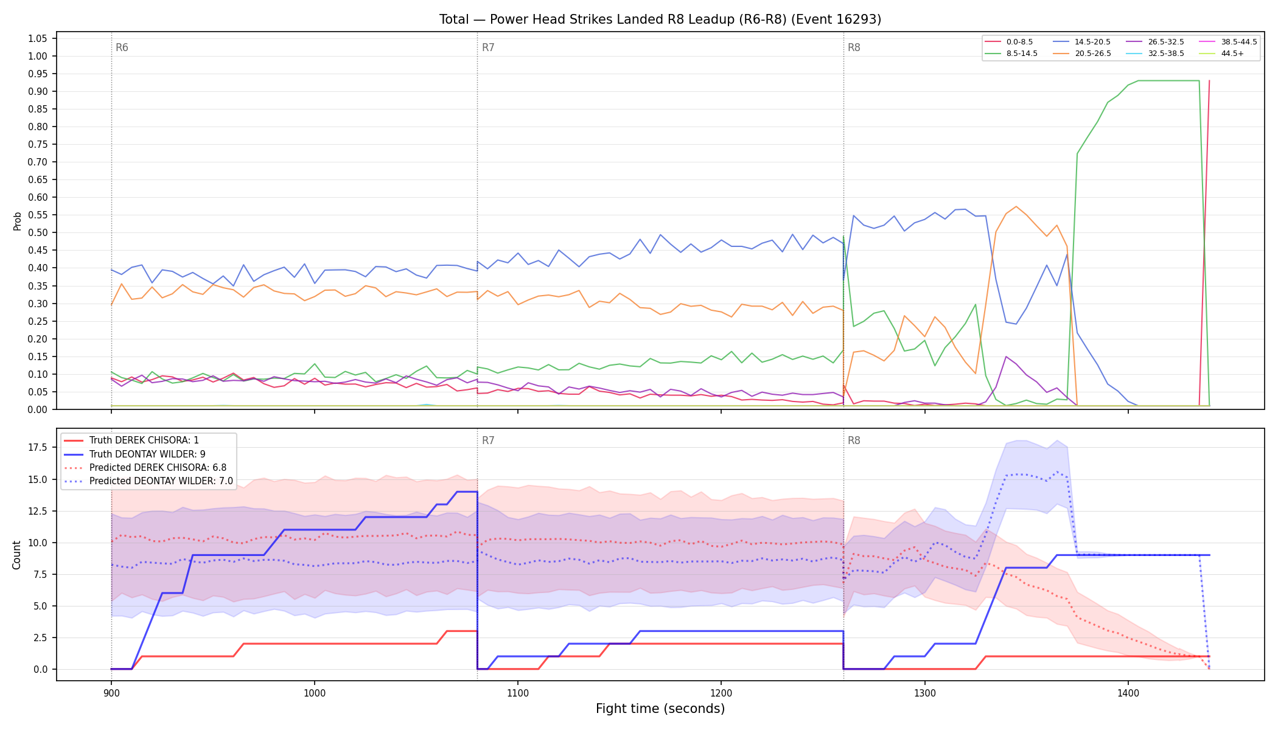Click the orange line sample beside 20.5-26.5

(x=1061, y=54)
